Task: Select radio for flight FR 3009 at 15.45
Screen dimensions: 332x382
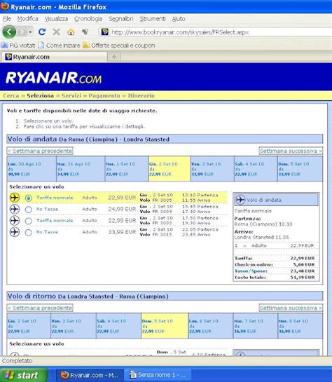Action: point(29,210)
